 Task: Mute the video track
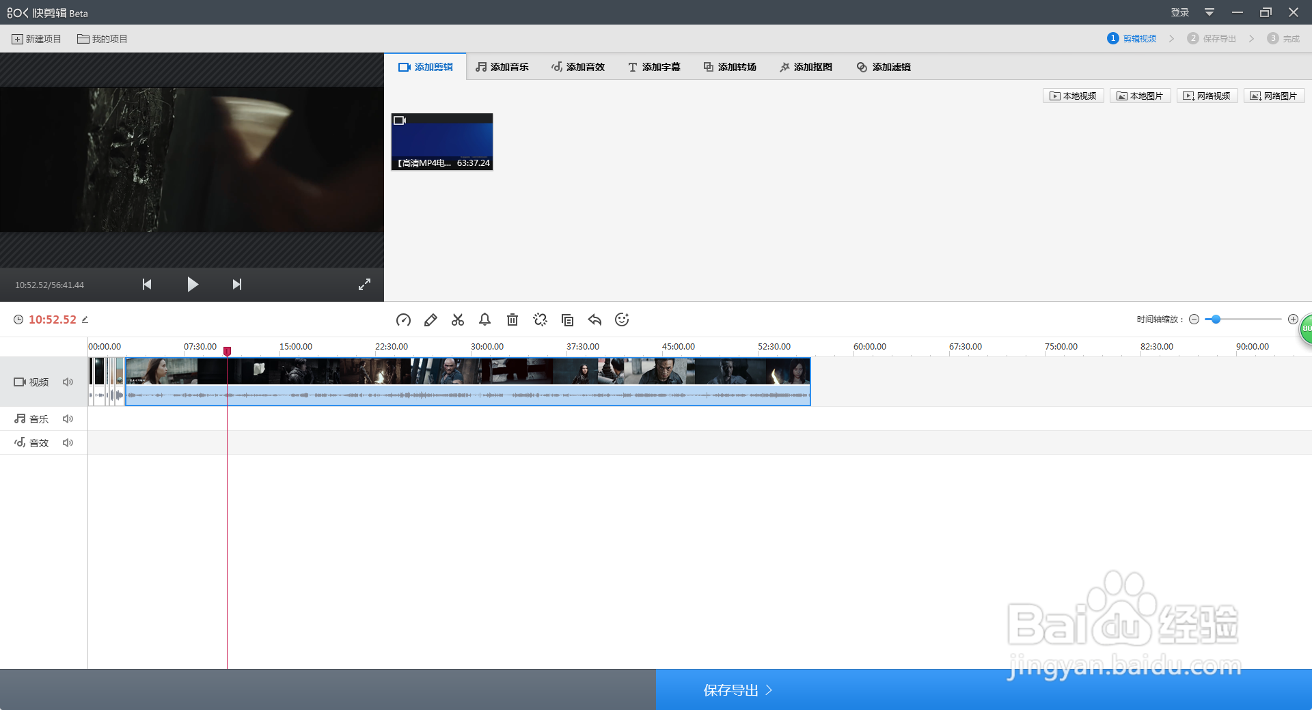(x=68, y=382)
